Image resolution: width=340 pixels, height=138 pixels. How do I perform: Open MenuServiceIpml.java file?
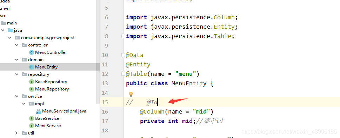(64, 111)
